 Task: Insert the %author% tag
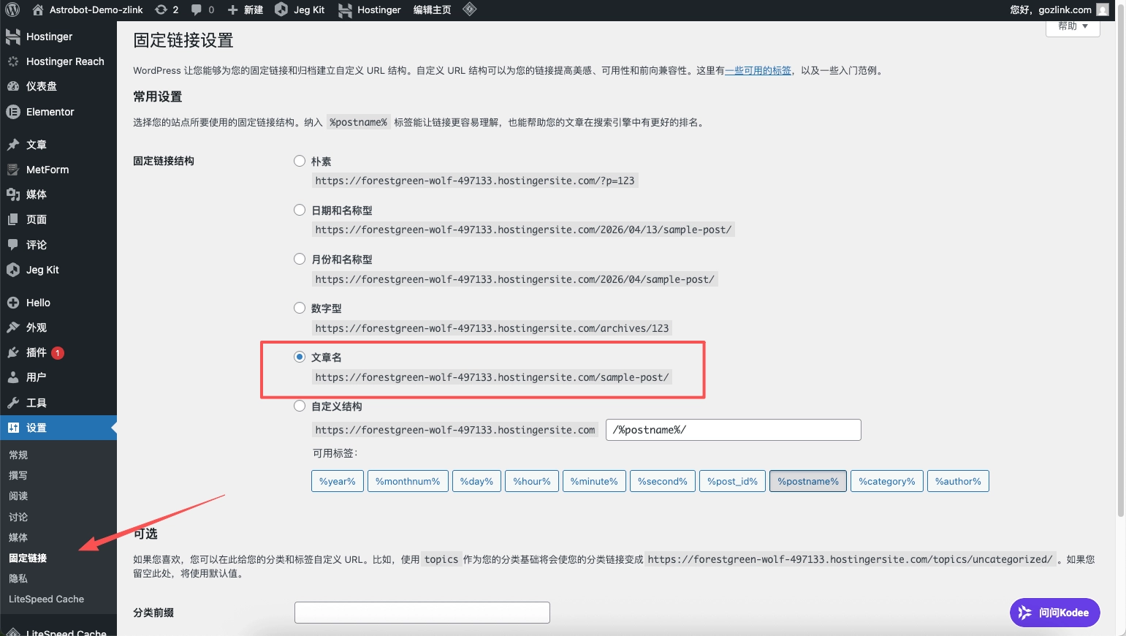point(958,481)
